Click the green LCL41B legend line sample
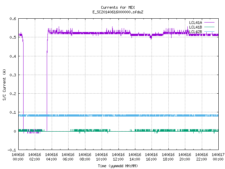 point(209,27)
